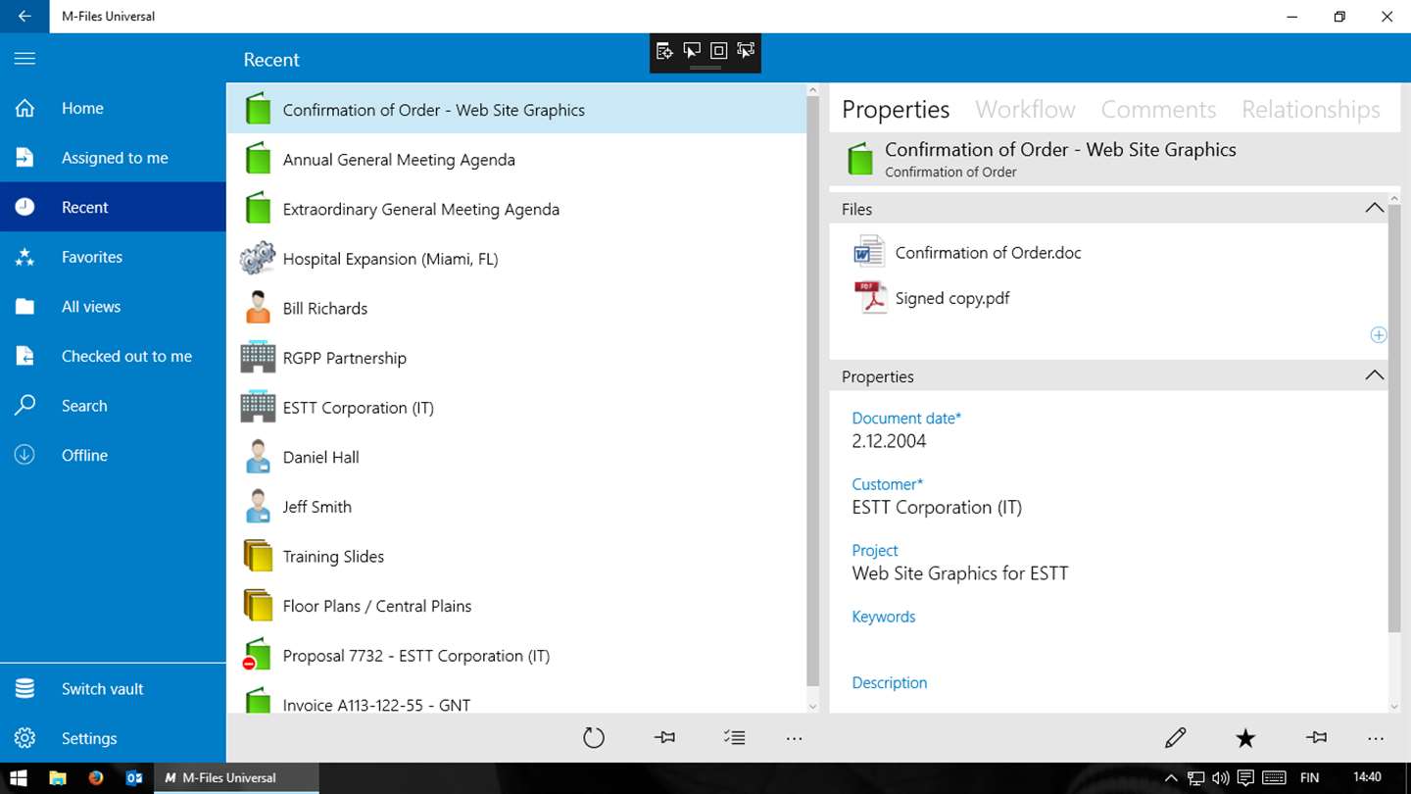Click the pin icon under the list
Screen dimensions: 1411x794
click(x=664, y=738)
